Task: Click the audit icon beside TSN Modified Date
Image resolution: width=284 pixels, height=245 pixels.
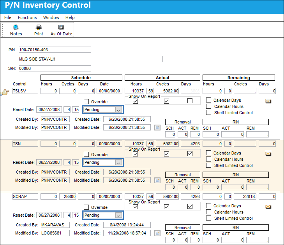Action: pyautogui.click(x=157, y=180)
